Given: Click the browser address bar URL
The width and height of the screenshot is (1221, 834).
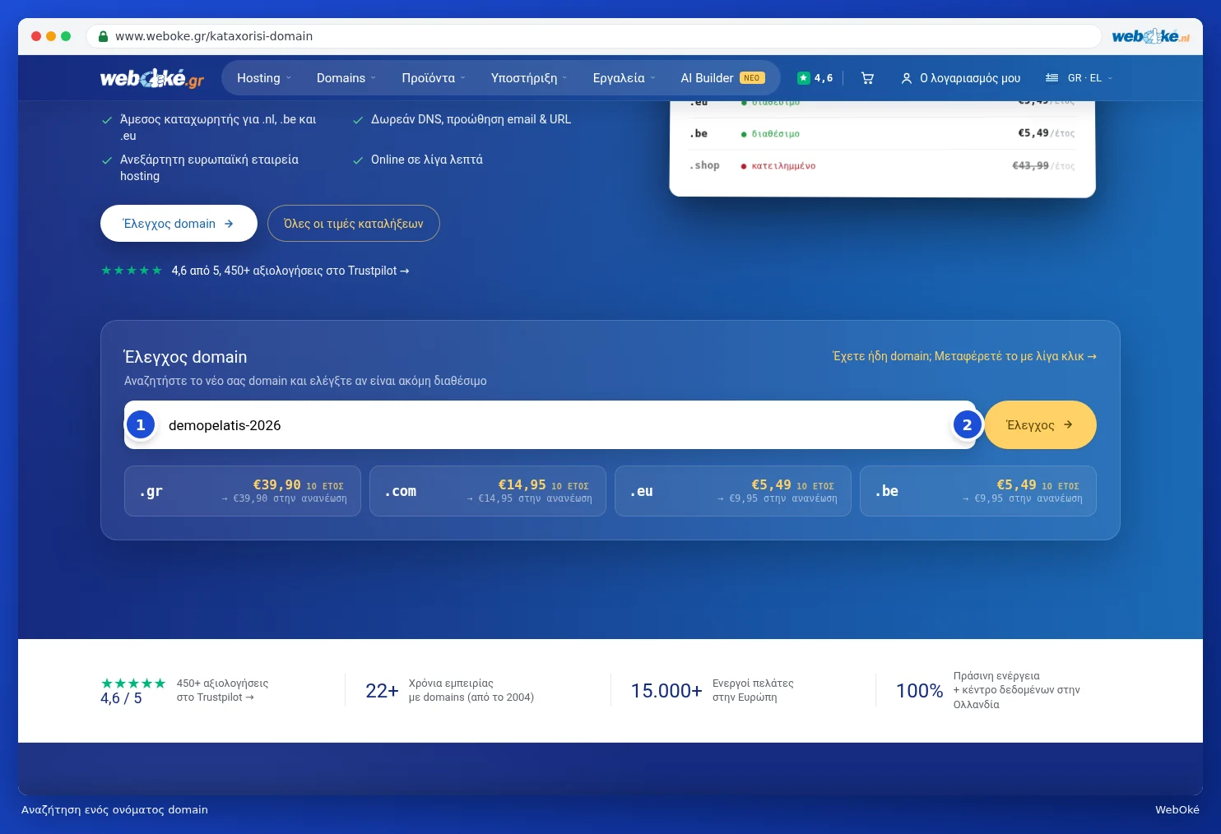Looking at the screenshot, I should (214, 36).
